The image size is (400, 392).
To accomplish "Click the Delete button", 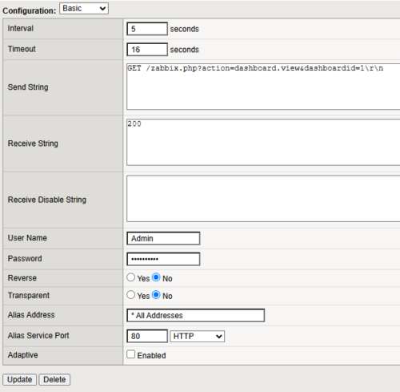I will 54,379.
